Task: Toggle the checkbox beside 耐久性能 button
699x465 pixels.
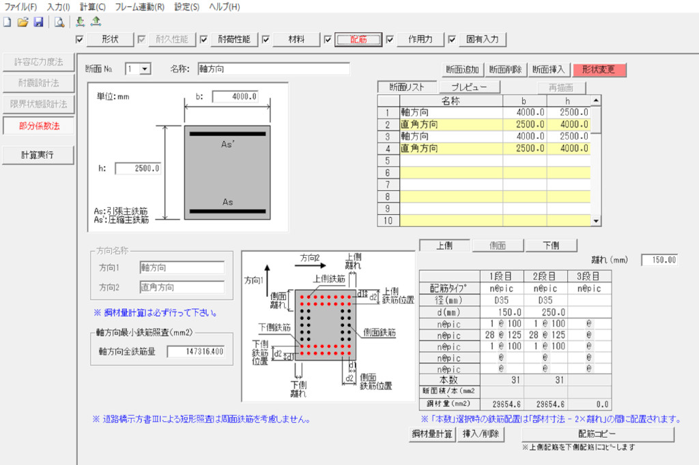Action: (x=141, y=40)
